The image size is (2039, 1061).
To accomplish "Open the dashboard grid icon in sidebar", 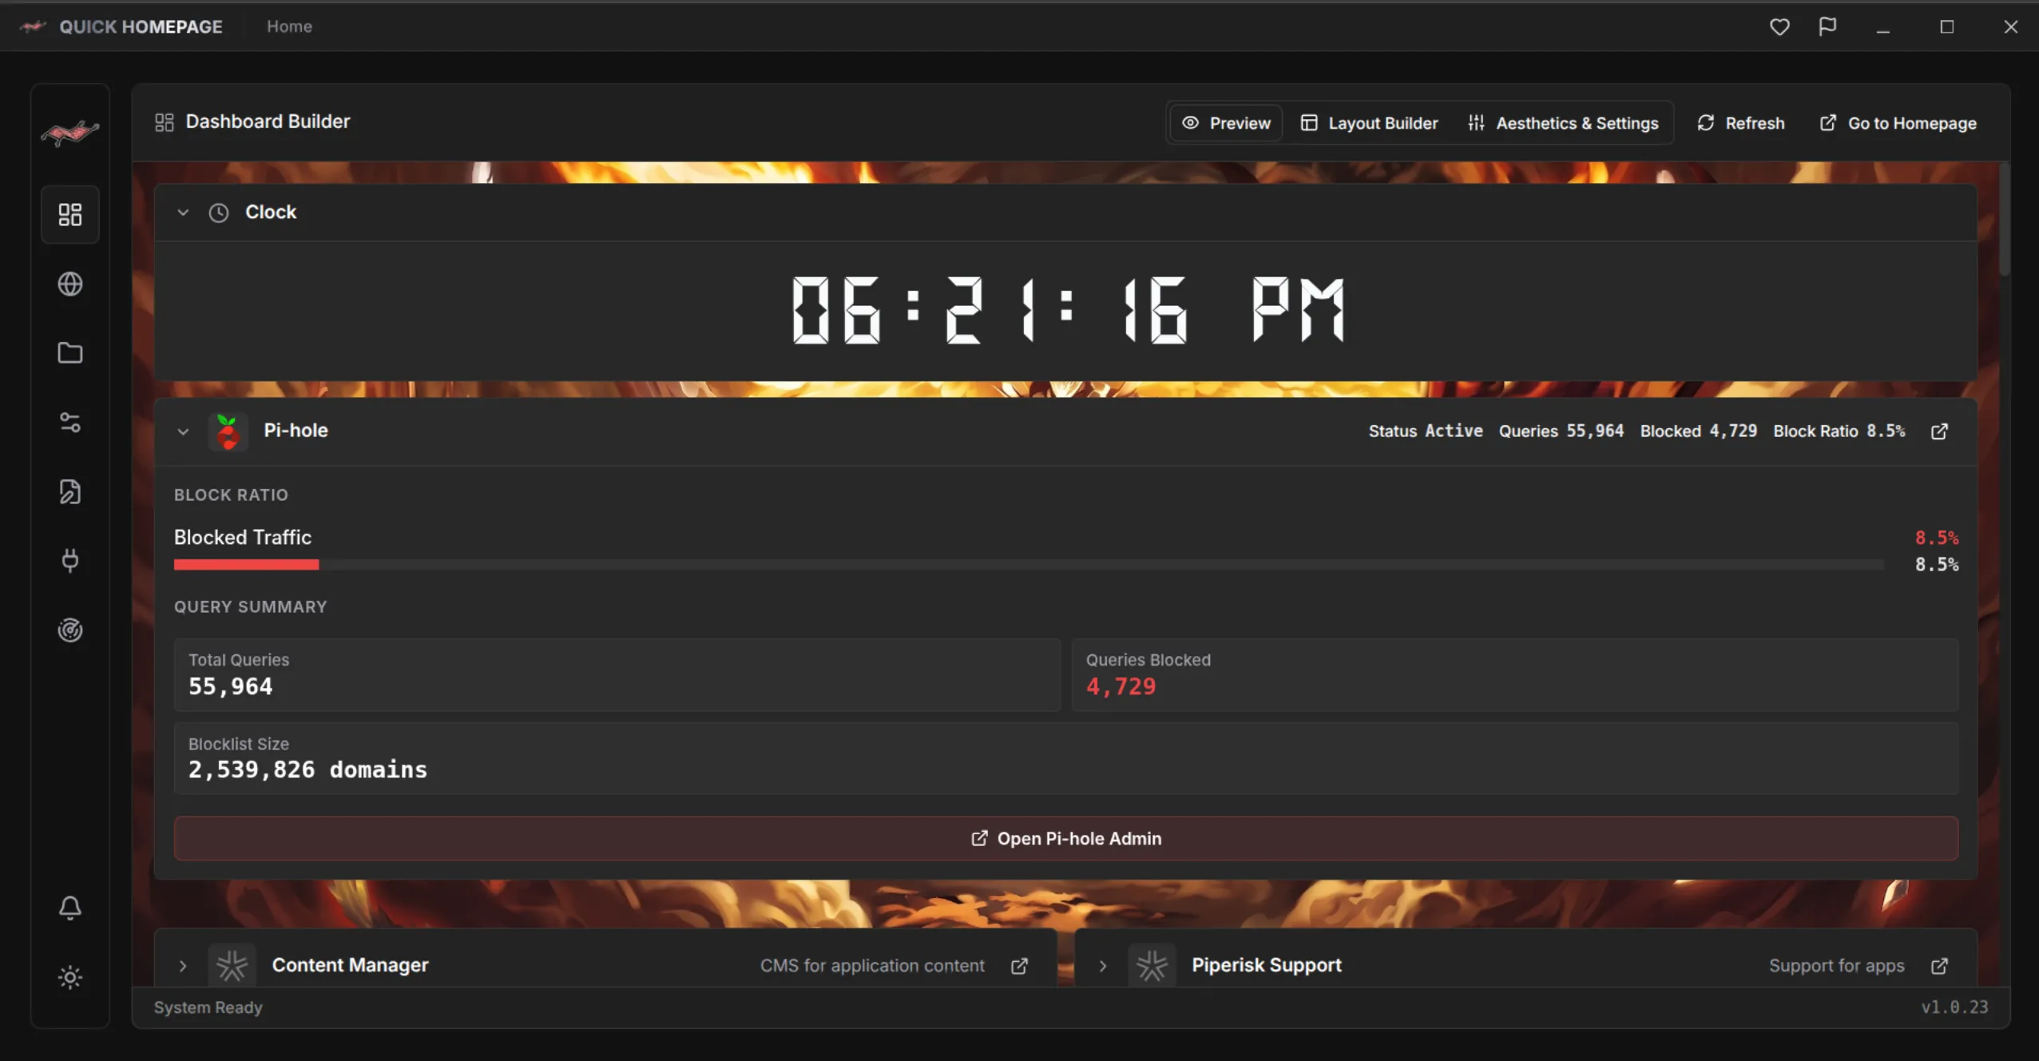I will pos(70,214).
